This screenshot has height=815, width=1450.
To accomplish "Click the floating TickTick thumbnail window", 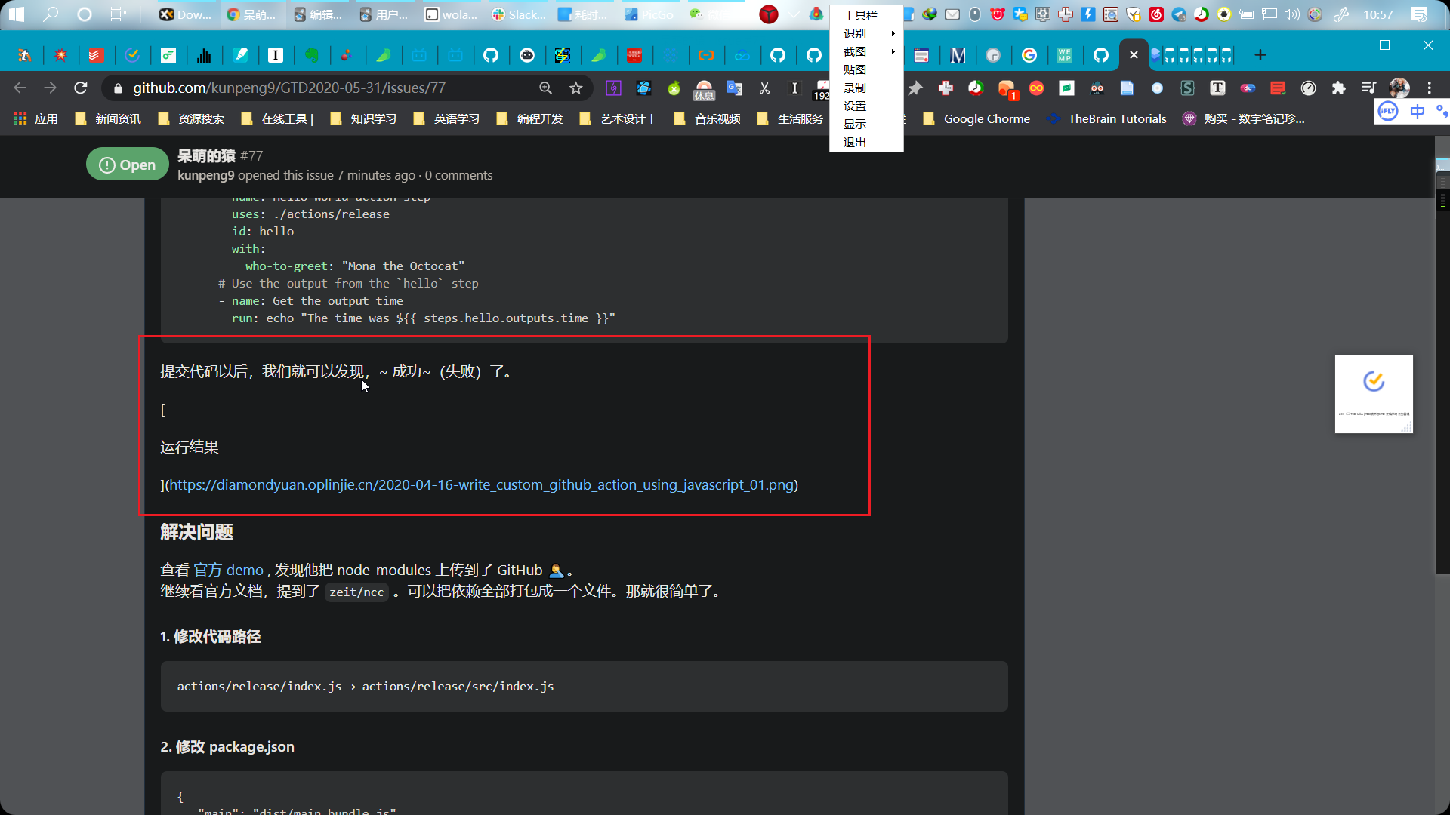I will 1374,394.
